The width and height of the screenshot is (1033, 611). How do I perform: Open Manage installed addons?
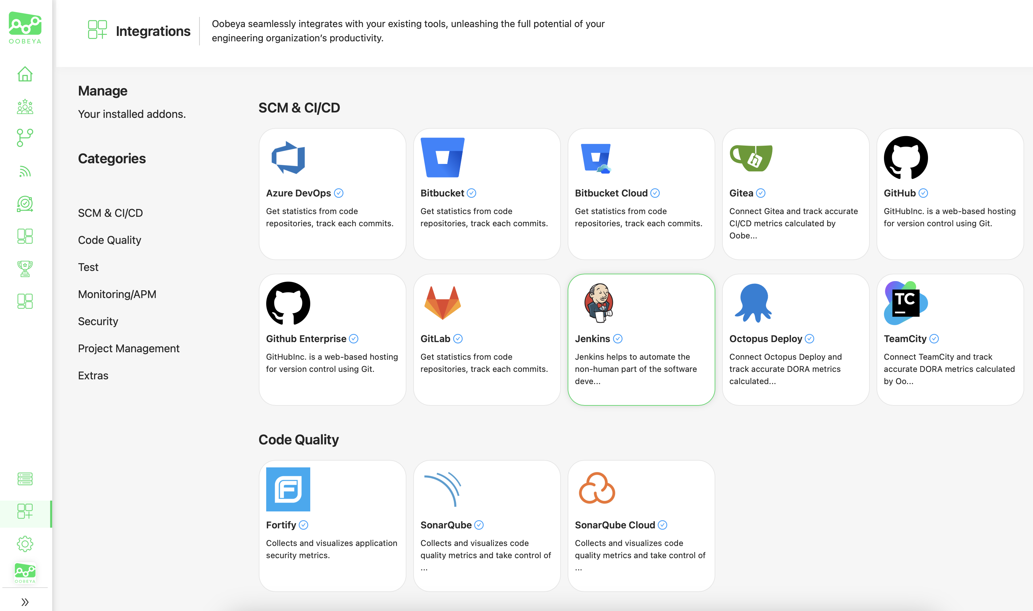(x=103, y=91)
